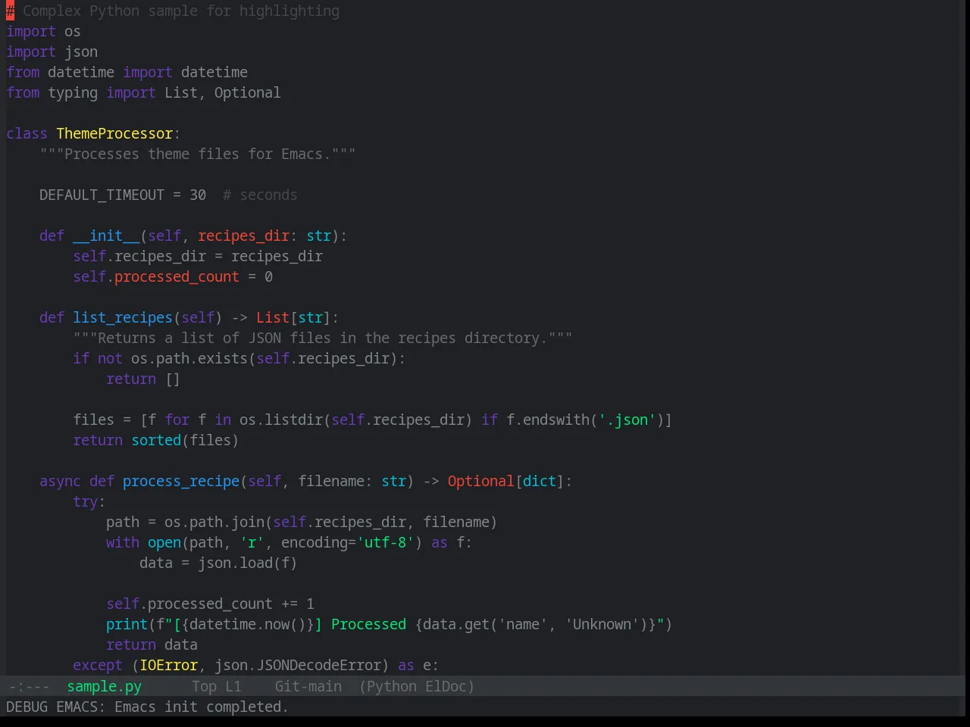This screenshot has height=727, width=970.
Task: Click the 'with' keyword before open
Action: (123, 542)
